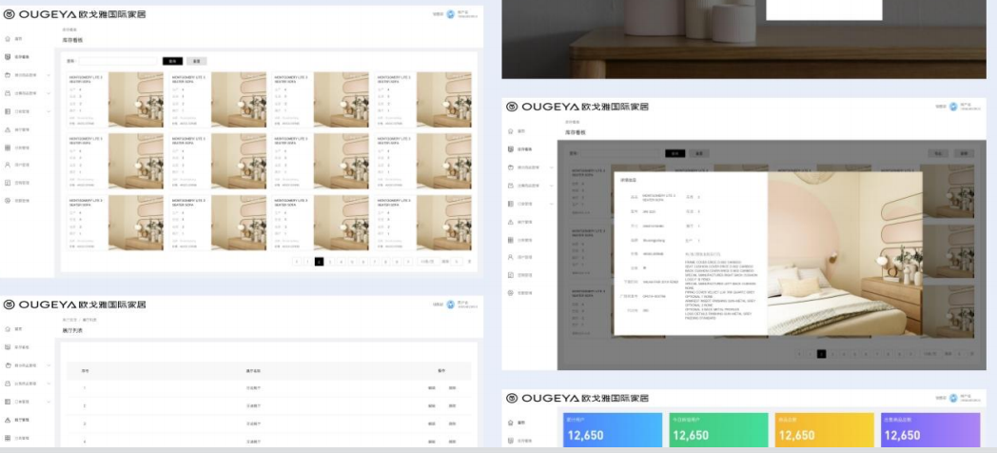Screen dimensions: 997x453
Task: Click home icon in the 12,650 dashboard window
Action: point(511,423)
